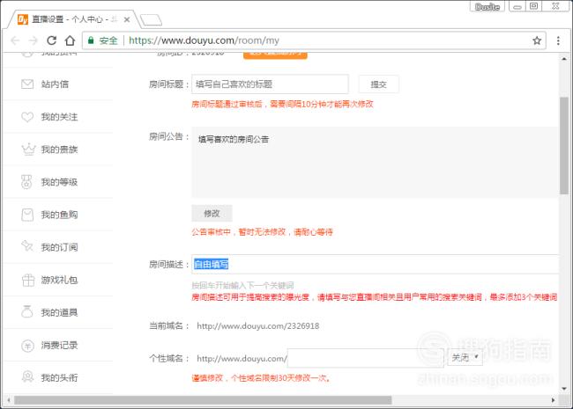Bookmark this page with the star icon
Screen dimensions: 573x409
[537, 40]
